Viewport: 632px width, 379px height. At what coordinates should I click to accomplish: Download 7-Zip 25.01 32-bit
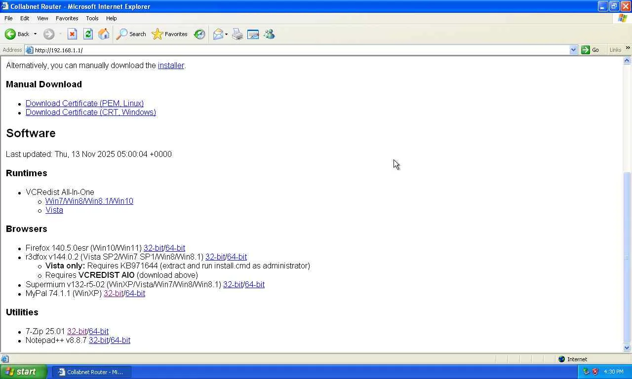coord(77,331)
